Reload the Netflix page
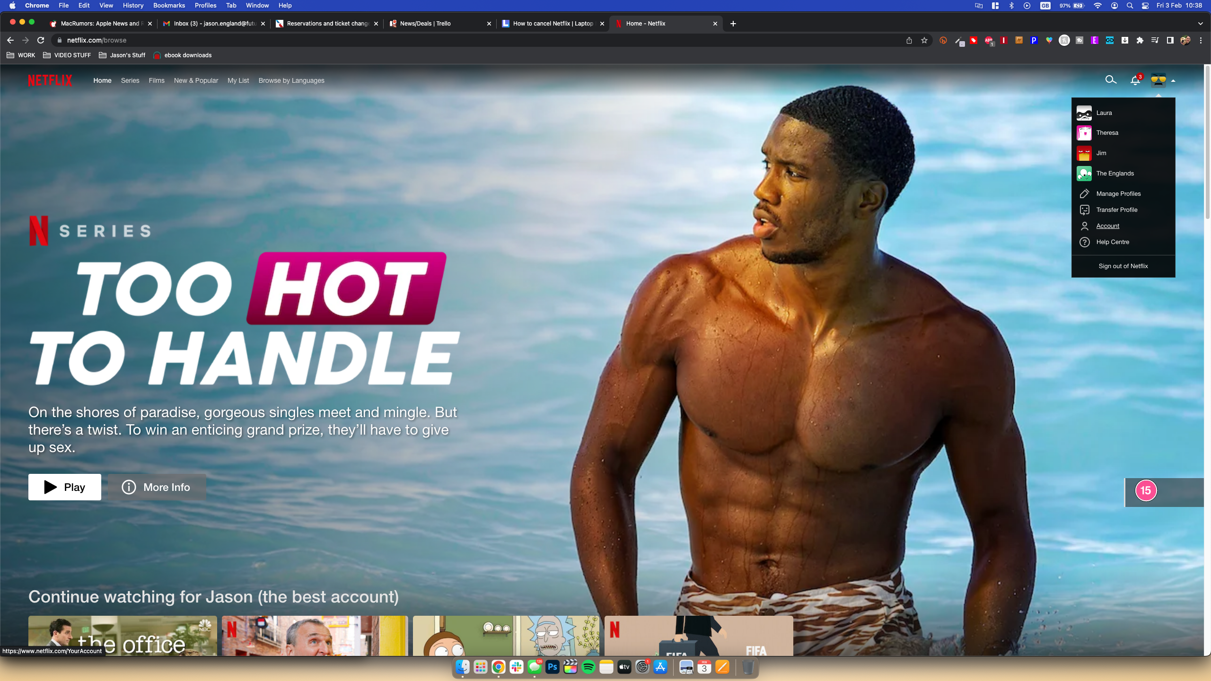 click(x=41, y=40)
